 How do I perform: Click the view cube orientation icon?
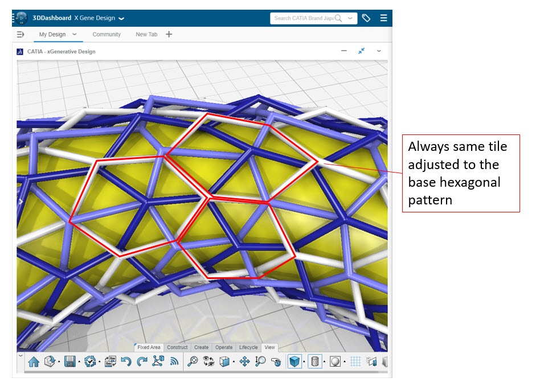pos(224,362)
